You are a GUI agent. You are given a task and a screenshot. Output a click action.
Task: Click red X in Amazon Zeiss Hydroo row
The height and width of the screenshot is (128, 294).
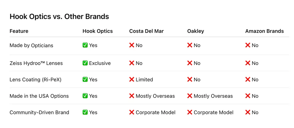248,63
